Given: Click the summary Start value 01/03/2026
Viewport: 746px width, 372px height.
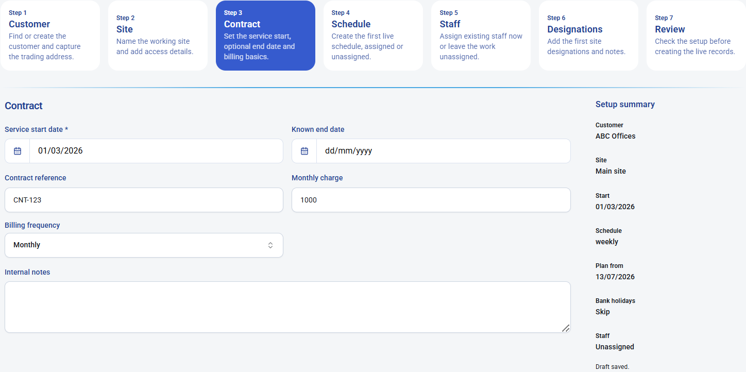Looking at the screenshot, I should 615,207.
